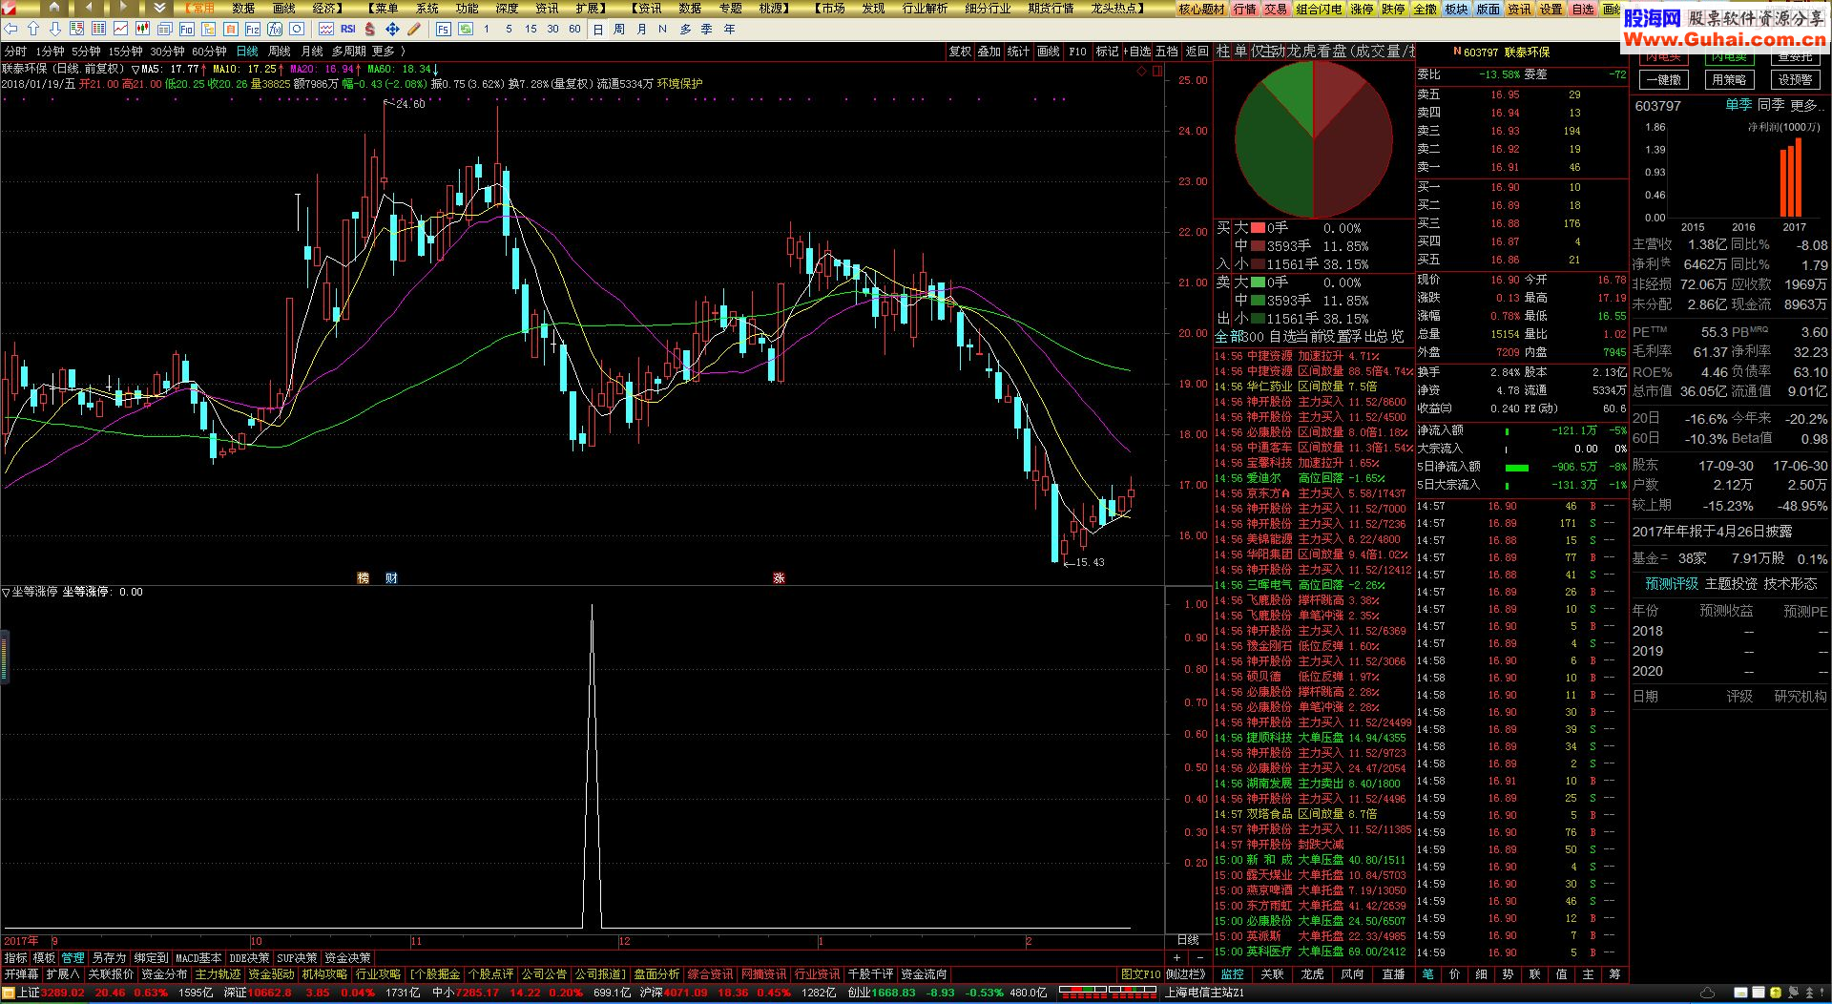1832x1004 pixels.
Task: Click the RSI indicator icon
Action: (347, 30)
